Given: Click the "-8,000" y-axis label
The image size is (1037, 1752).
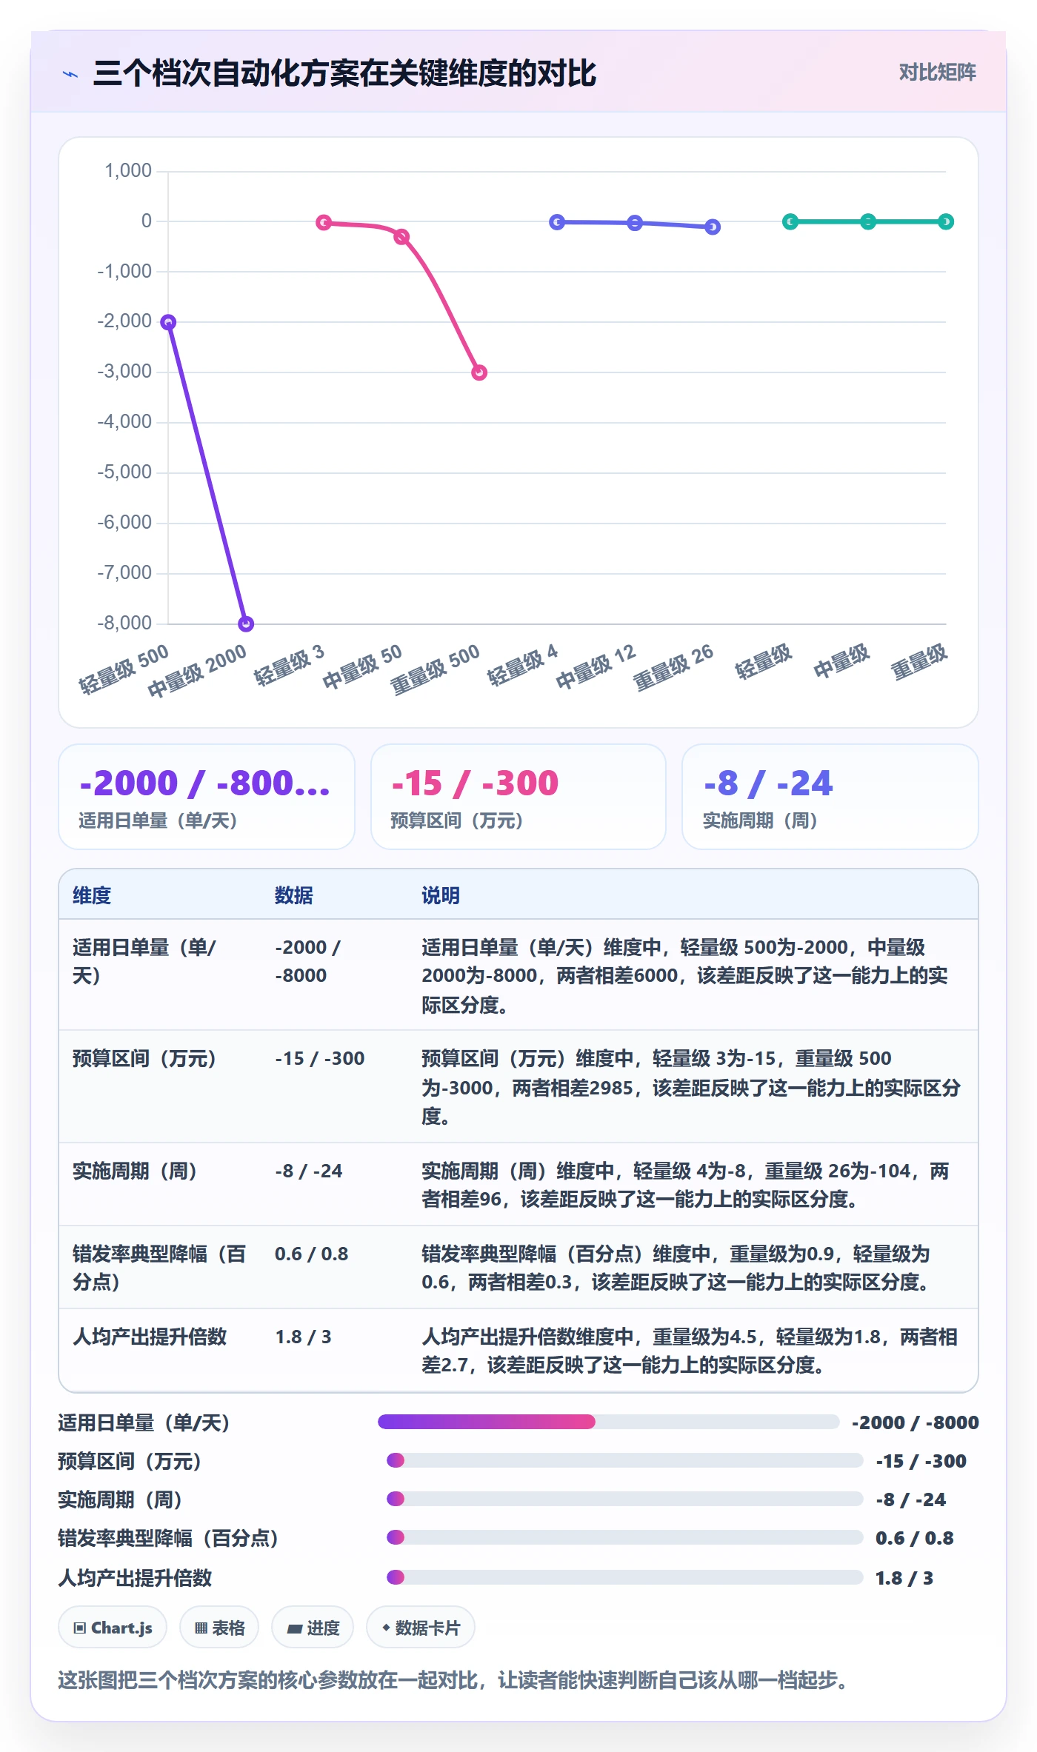Looking at the screenshot, I should (x=124, y=623).
